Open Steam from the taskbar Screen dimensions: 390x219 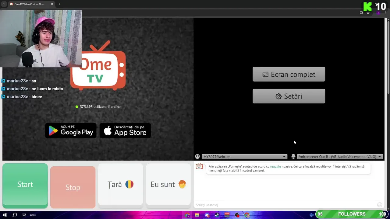tap(217, 215)
